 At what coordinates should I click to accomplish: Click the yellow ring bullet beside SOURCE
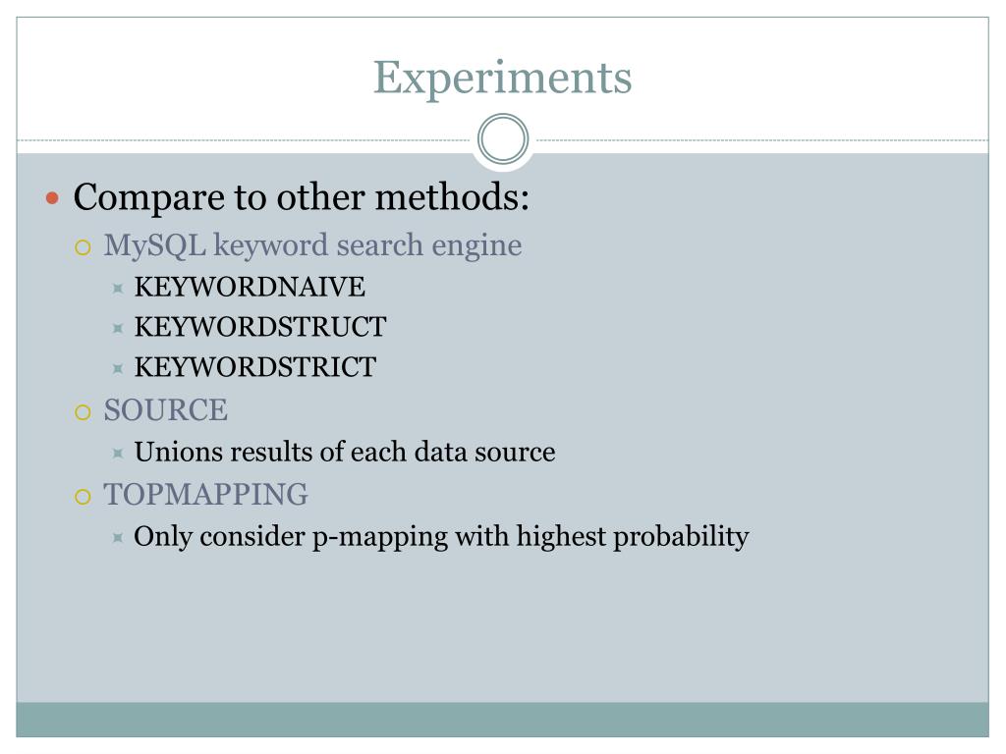[83, 412]
